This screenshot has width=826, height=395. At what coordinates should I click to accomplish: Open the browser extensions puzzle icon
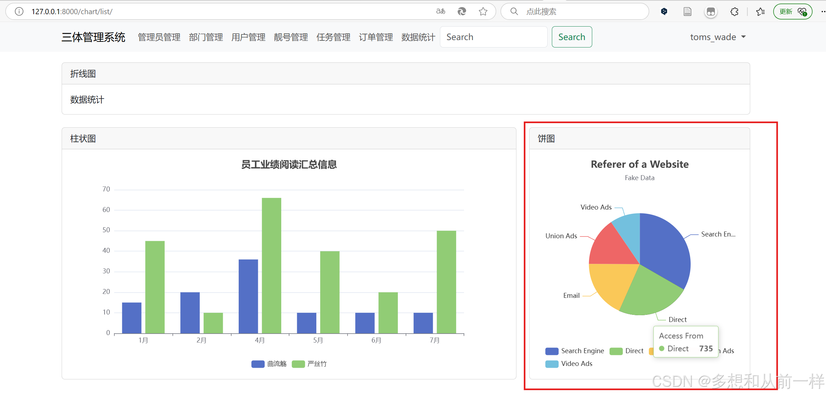click(x=734, y=12)
